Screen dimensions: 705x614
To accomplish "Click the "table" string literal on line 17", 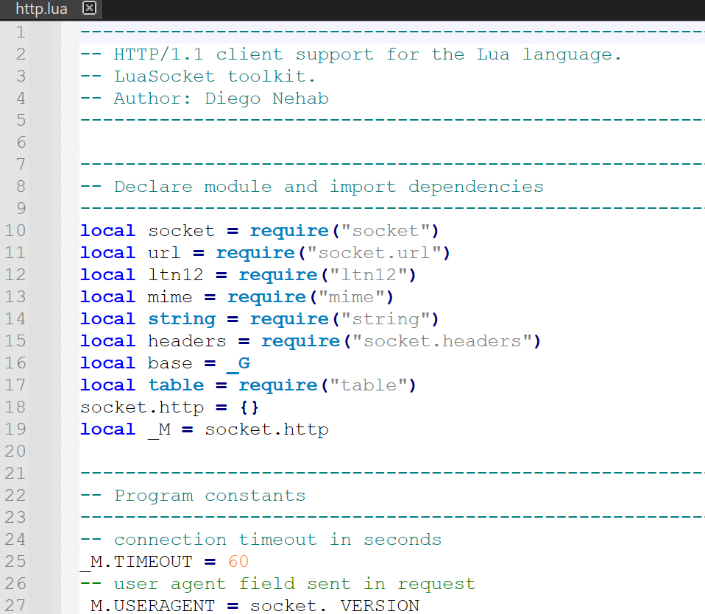I will pyautogui.click(x=368, y=385).
